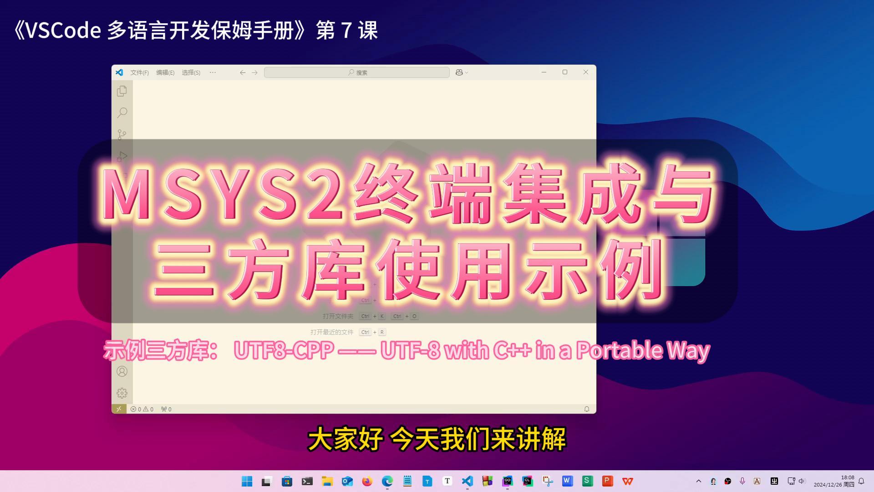This screenshot has width=874, height=492.
Task: Click the Explorer icon in sidebar
Action: [122, 90]
